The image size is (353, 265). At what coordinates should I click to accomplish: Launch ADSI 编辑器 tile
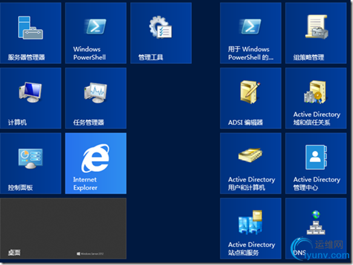[251, 98]
